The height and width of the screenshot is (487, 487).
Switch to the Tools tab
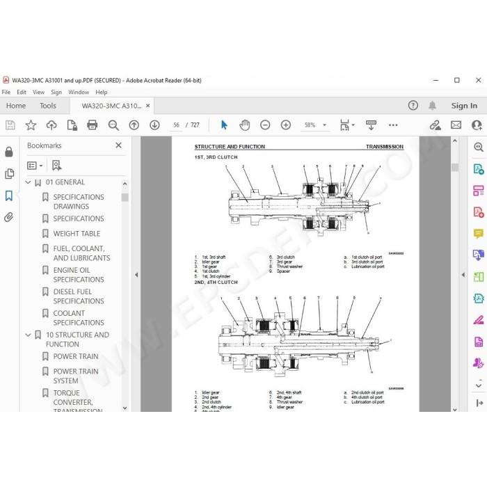click(48, 106)
